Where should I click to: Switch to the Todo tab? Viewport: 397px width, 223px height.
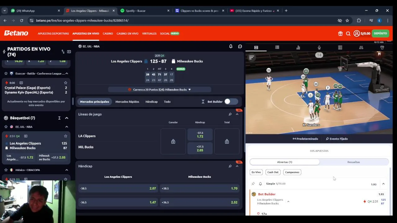pos(167,102)
